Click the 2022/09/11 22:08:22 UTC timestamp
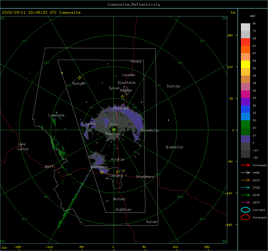Image resolution: width=268 pixels, height=251 pixels. click(41, 13)
